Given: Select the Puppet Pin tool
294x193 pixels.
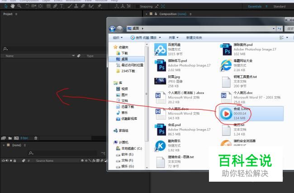Looking at the screenshot, I should [99, 6].
